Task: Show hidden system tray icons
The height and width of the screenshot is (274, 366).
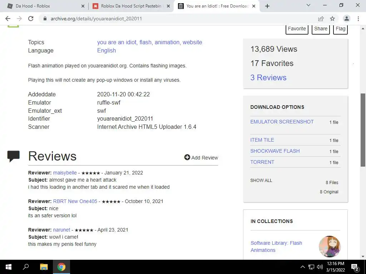Action: pyautogui.click(x=302, y=267)
